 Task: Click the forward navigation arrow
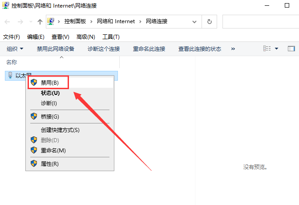20,22
